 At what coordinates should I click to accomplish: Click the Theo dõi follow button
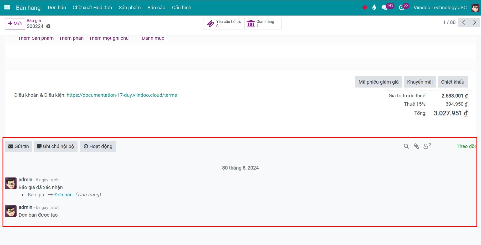pos(466,146)
